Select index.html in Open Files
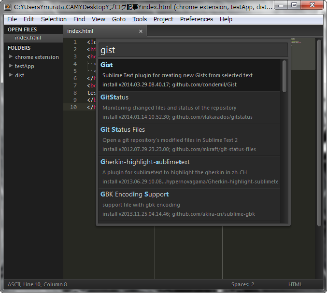Image resolution: width=327 pixels, height=293 pixels. coord(33,38)
